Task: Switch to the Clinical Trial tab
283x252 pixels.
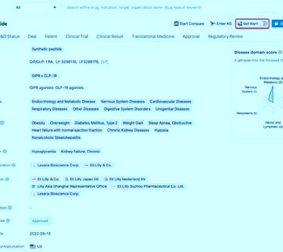Action: point(77,36)
